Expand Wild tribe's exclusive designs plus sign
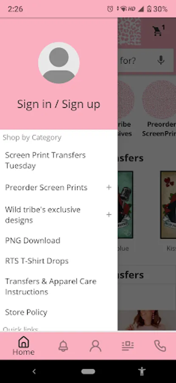Image resolution: width=176 pixels, height=383 pixels. point(109,215)
